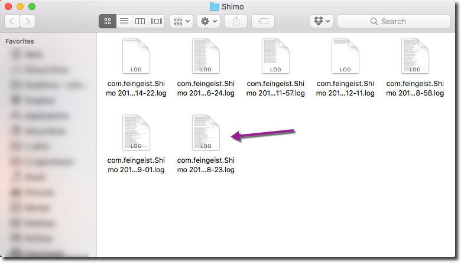Click the file name ending 12-11.log
This screenshot has width=461, height=263.
[345, 88]
